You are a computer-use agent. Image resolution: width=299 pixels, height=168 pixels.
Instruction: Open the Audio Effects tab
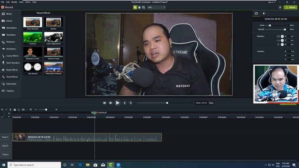click(x=10, y=70)
